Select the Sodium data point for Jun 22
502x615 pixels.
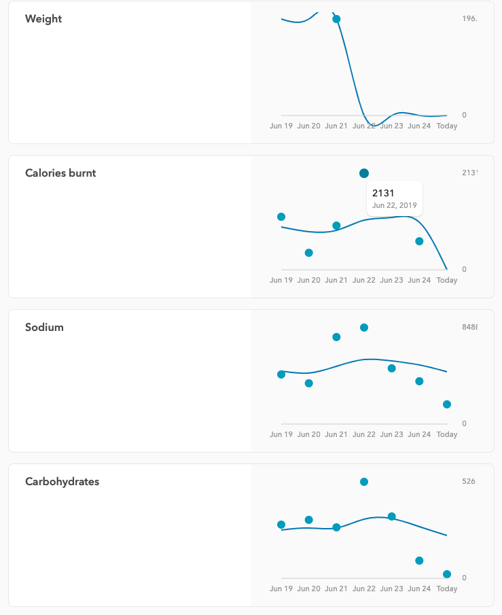point(364,328)
